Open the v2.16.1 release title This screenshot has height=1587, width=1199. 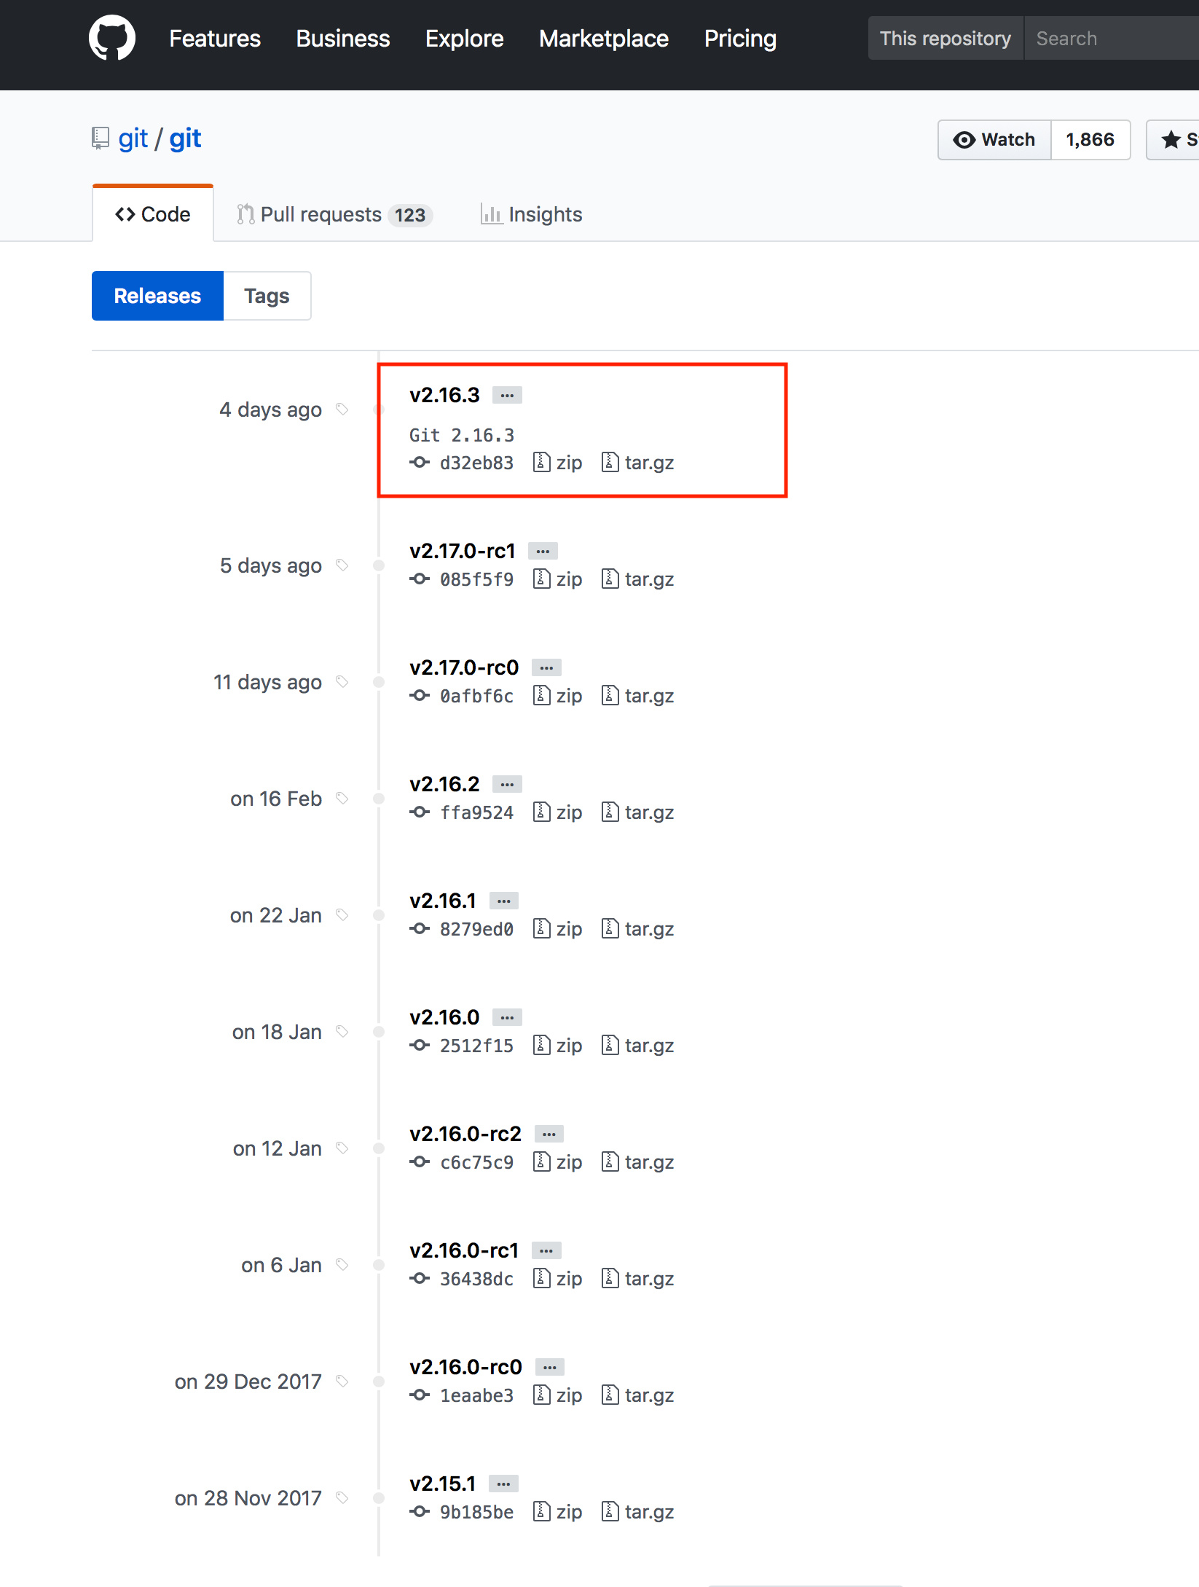pyautogui.click(x=443, y=901)
